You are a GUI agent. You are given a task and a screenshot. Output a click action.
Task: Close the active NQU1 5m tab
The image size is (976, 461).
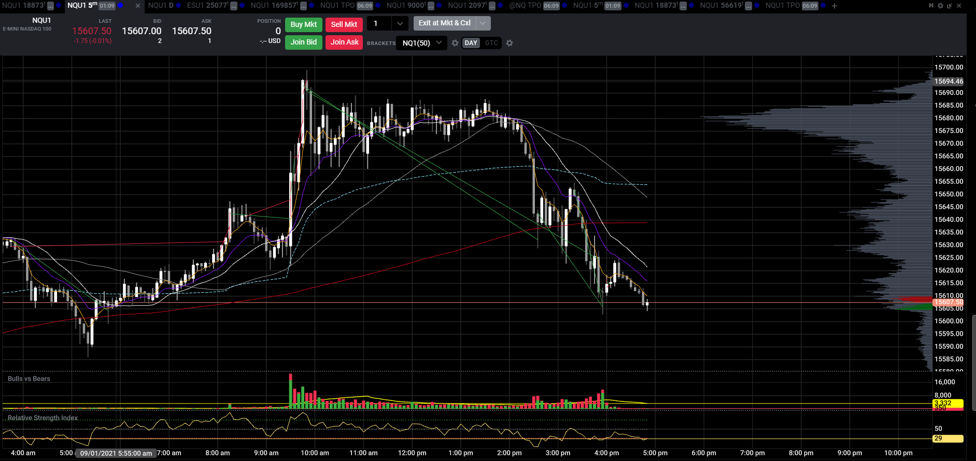[x=137, y=6]
